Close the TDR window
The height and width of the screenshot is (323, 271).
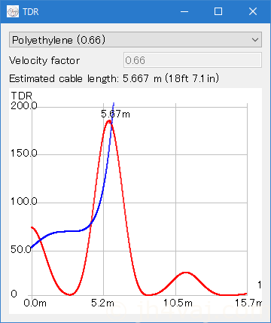pyautogui.click(x=253, y=11)
